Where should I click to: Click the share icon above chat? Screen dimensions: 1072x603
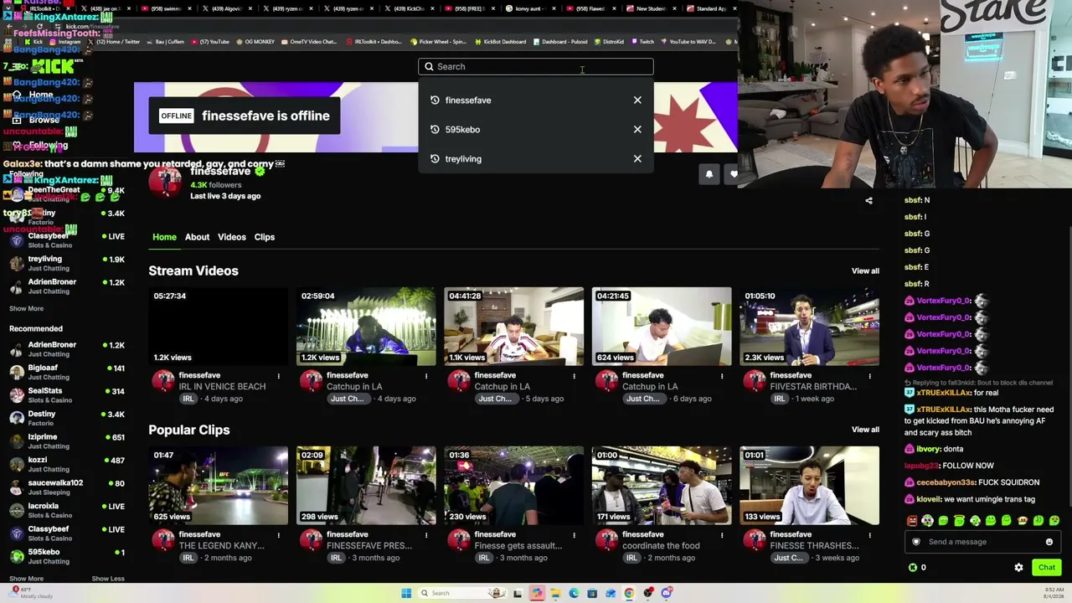tap(868, 201)
